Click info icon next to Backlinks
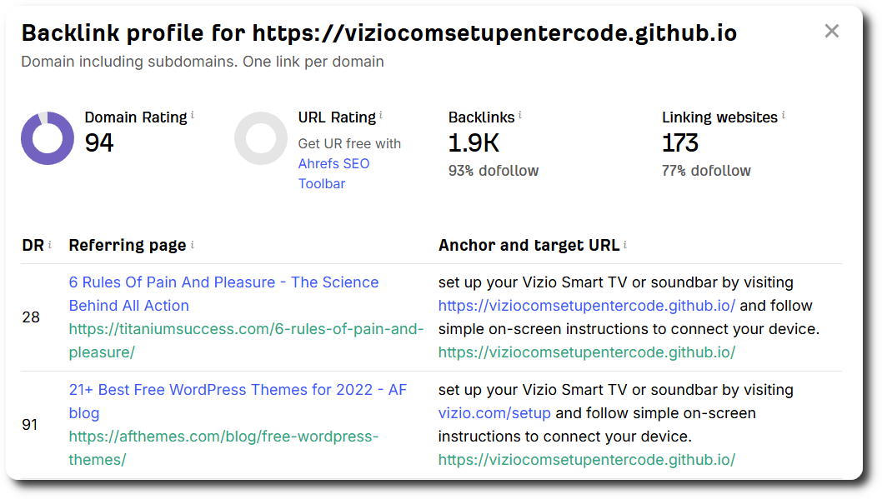This screenshot has width=882, height=499. click(519, 115)
